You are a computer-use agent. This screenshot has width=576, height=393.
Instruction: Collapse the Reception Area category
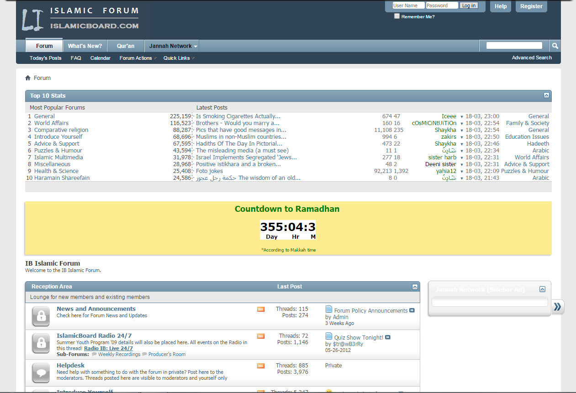click(415, 287)
